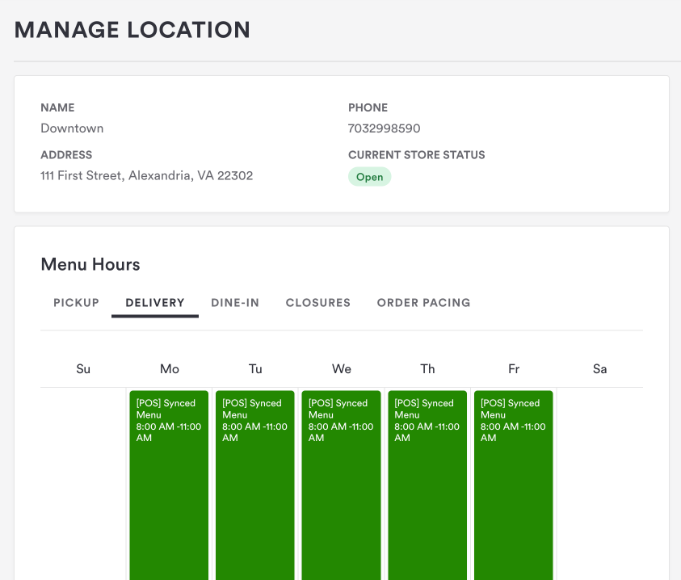Select the Delivery tab

[x=155, y=303]
